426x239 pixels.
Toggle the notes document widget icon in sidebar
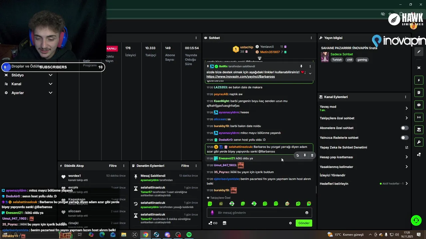point(419,92)
